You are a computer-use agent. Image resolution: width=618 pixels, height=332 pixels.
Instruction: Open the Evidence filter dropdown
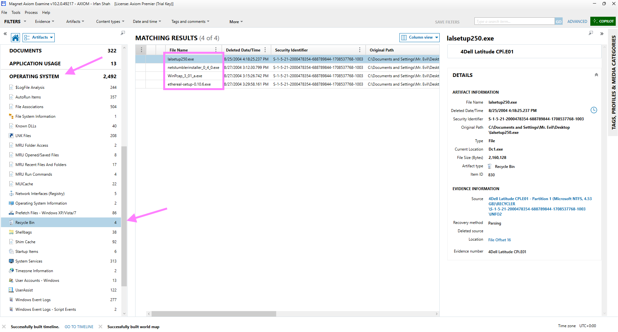[x=44, y=22]
